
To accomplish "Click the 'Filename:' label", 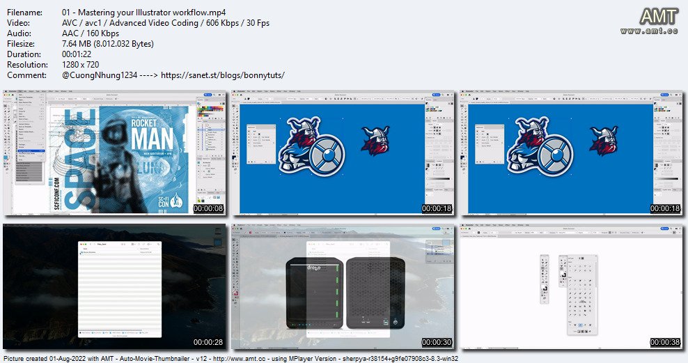I will (x=24, y=13).
